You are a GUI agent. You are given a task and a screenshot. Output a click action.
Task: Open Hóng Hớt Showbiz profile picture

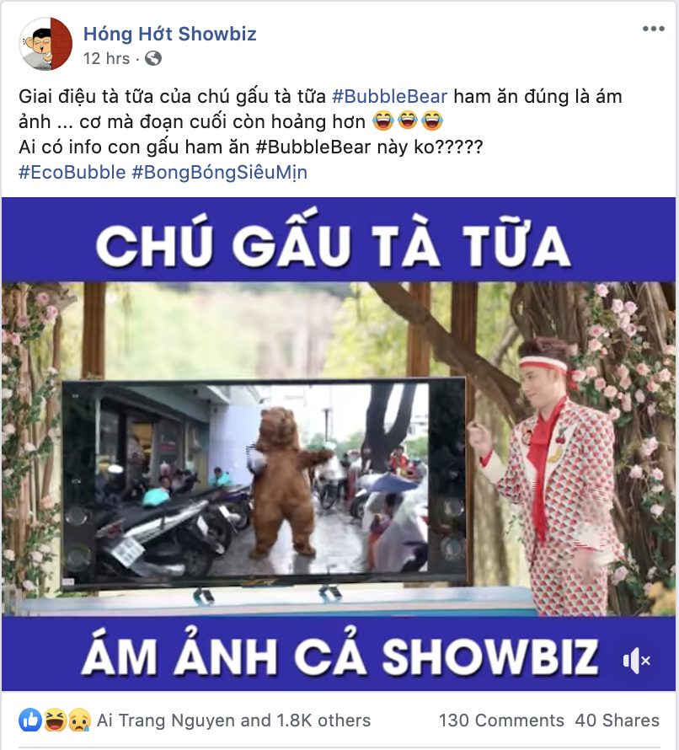(45, 44)
